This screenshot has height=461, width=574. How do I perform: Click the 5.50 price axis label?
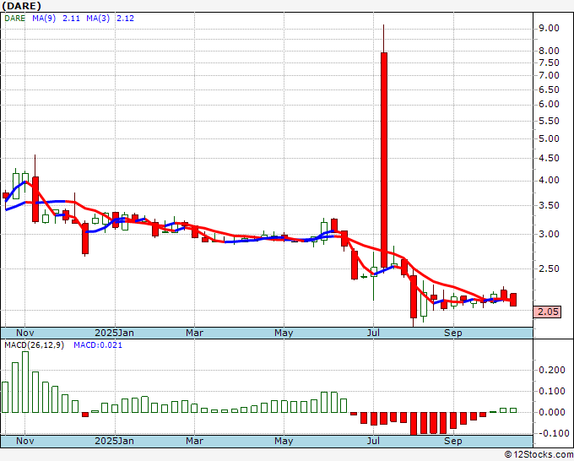(x=550, y=122)
